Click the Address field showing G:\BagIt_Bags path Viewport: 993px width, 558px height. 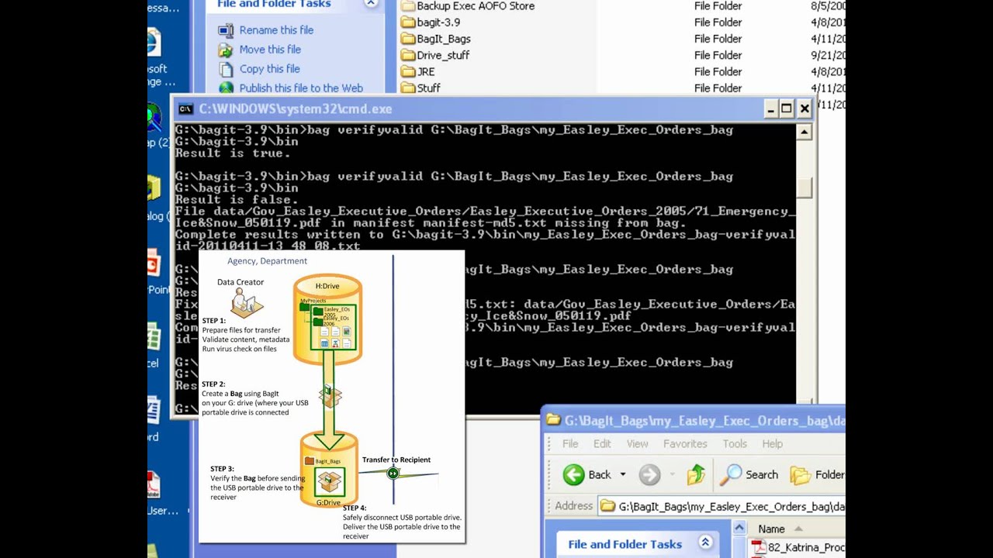723,506
